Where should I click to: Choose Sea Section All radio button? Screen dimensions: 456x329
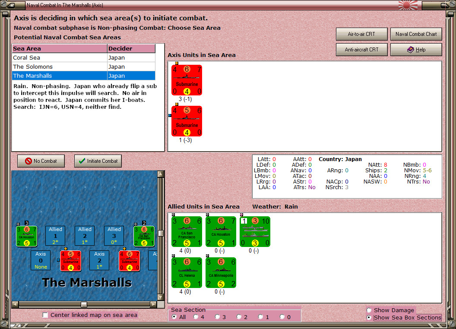click(174, 317)
